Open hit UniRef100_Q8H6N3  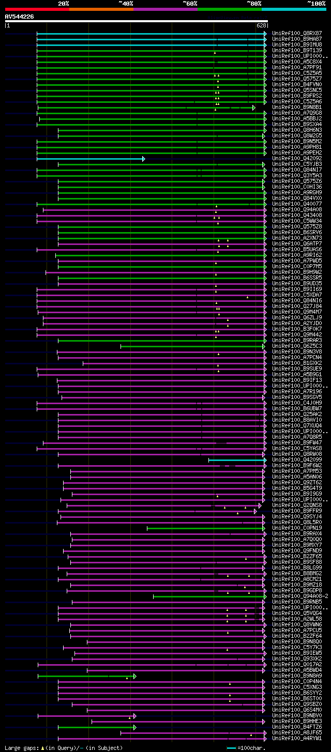(x=297, y=130)
